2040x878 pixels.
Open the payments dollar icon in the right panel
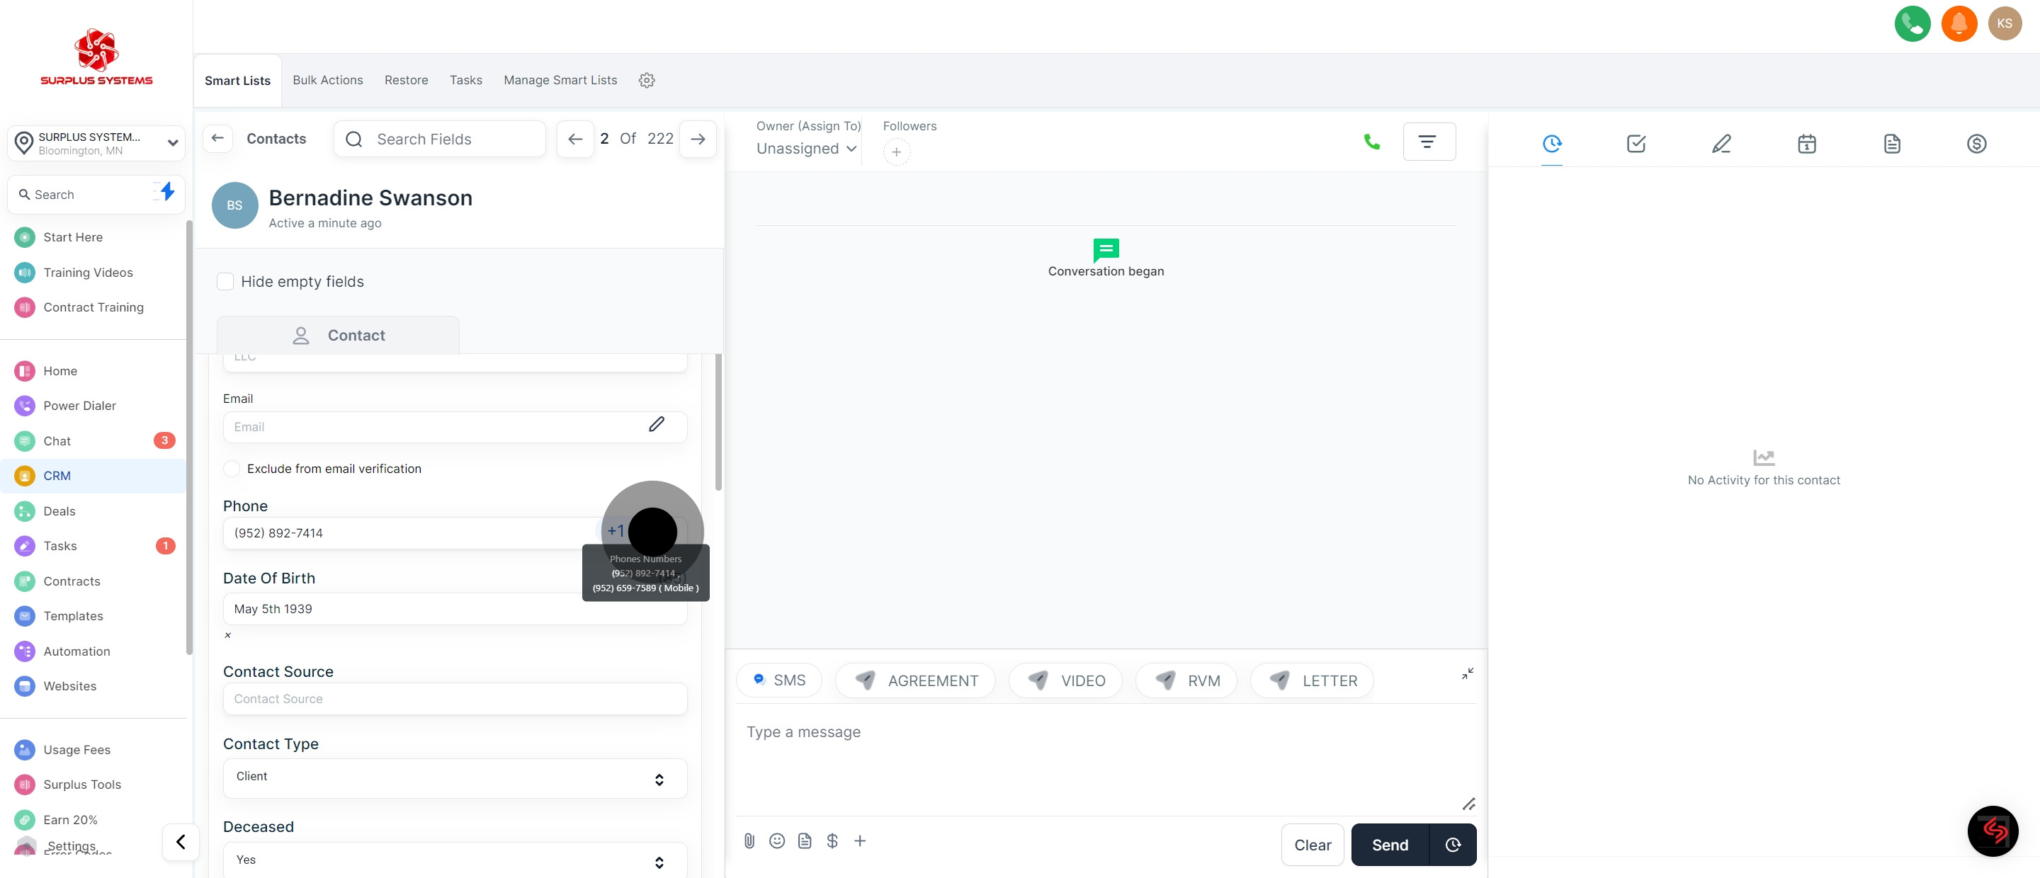(x=1976, y=143)
